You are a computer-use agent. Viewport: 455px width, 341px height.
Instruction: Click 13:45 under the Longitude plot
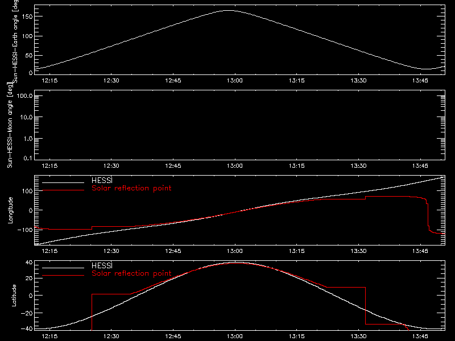(x=420, y=251)
